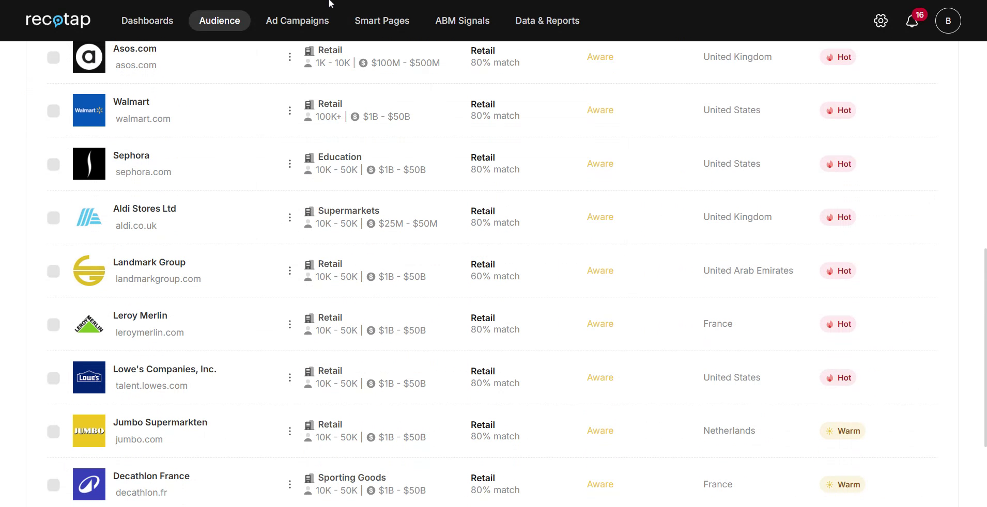This screenshot has width=987, height=507.
Task: Switch to the Ad Campaigns tab
Action: tap(297, 21)
